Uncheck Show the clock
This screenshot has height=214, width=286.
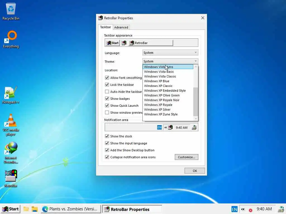coord(107,136)
